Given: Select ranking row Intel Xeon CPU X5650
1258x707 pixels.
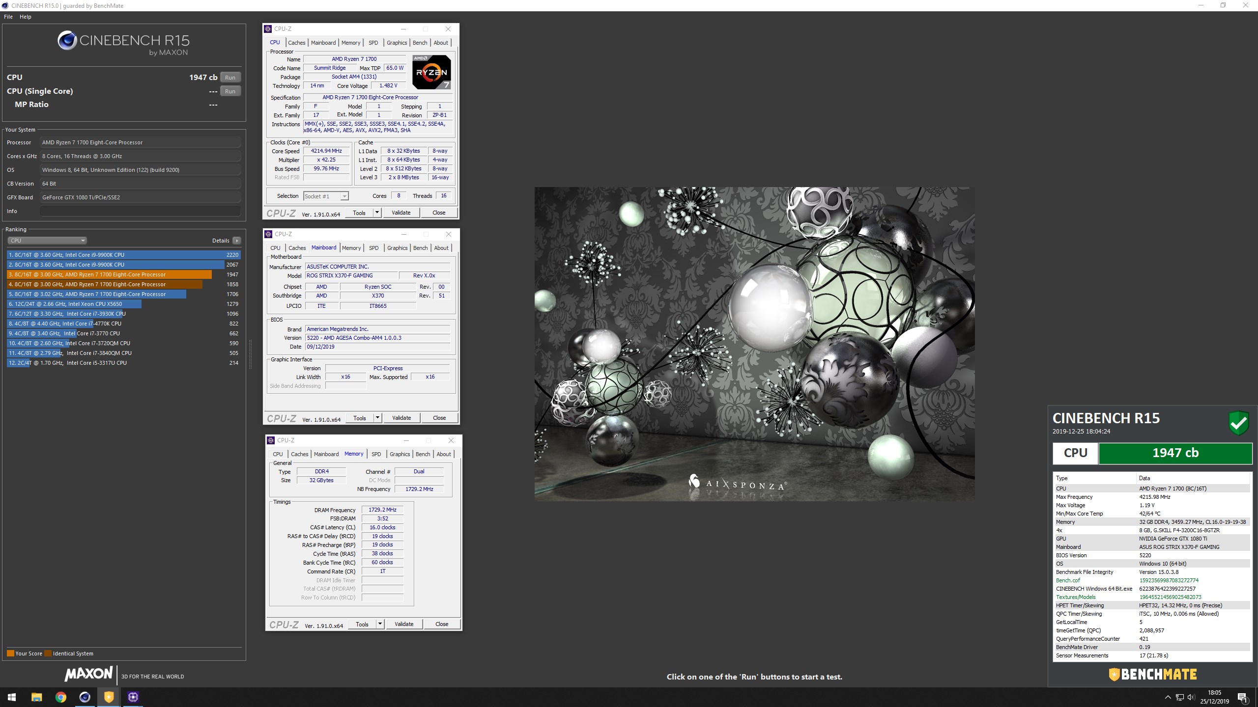Looking at the screenshot, I should (x=123, y=304).
